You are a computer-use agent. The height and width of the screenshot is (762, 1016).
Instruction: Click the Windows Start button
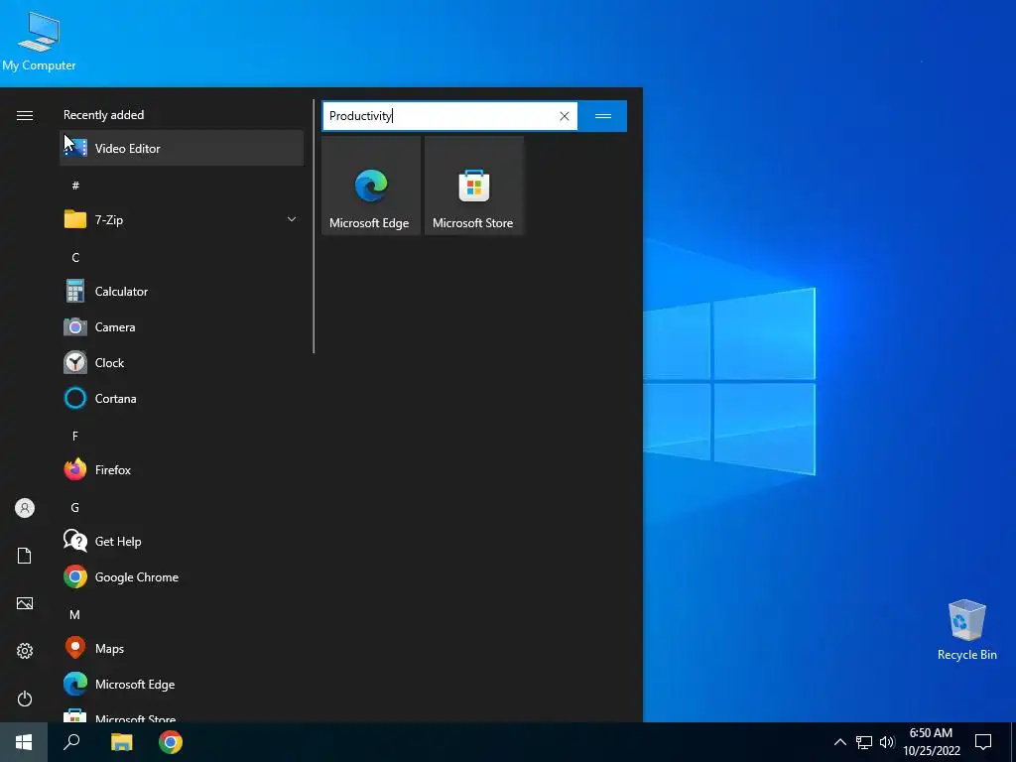coord(24,742)
